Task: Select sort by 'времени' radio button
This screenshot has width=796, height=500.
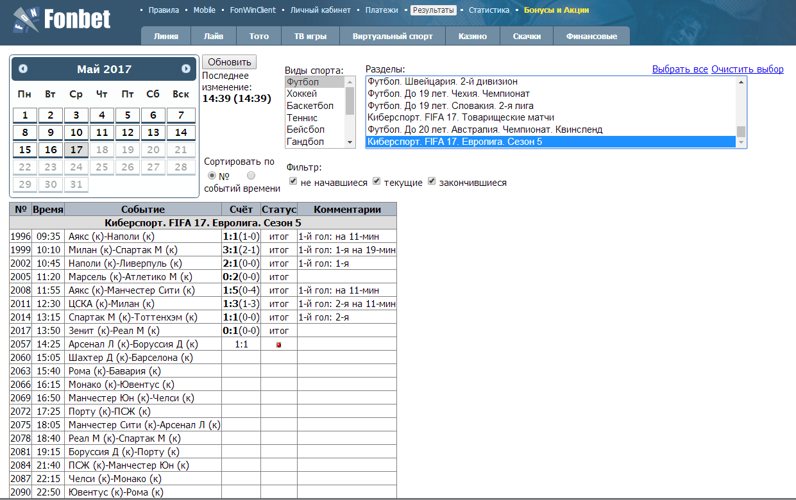Action: click(251, 176)
